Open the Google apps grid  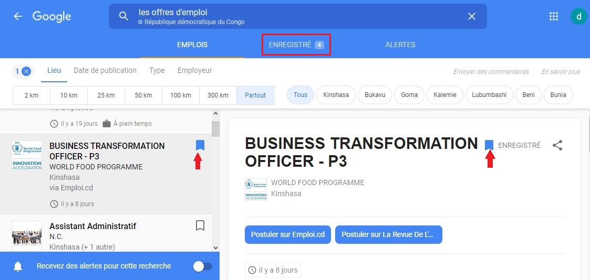pyautogui.click(x=553, y=16)
